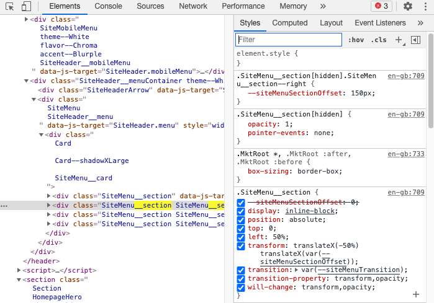Screen dimensions: 434x303
Task: Switch to the Event Listeners tab
Action: point(380,23)
